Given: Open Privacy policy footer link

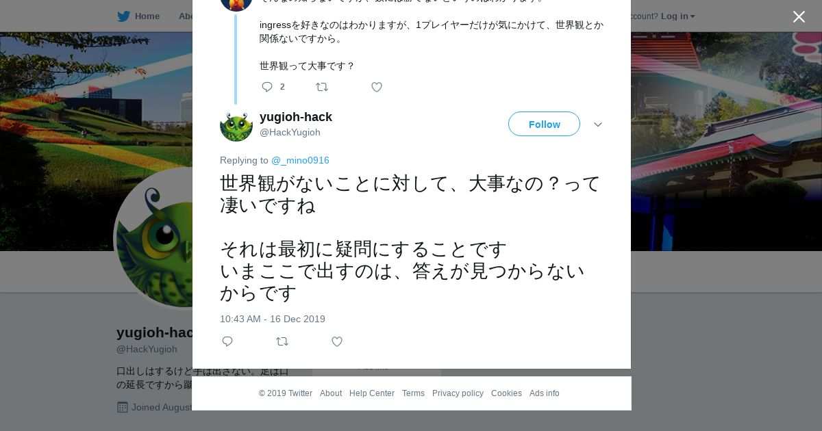Looking at the screenshot, I should [x=458, y=393].
